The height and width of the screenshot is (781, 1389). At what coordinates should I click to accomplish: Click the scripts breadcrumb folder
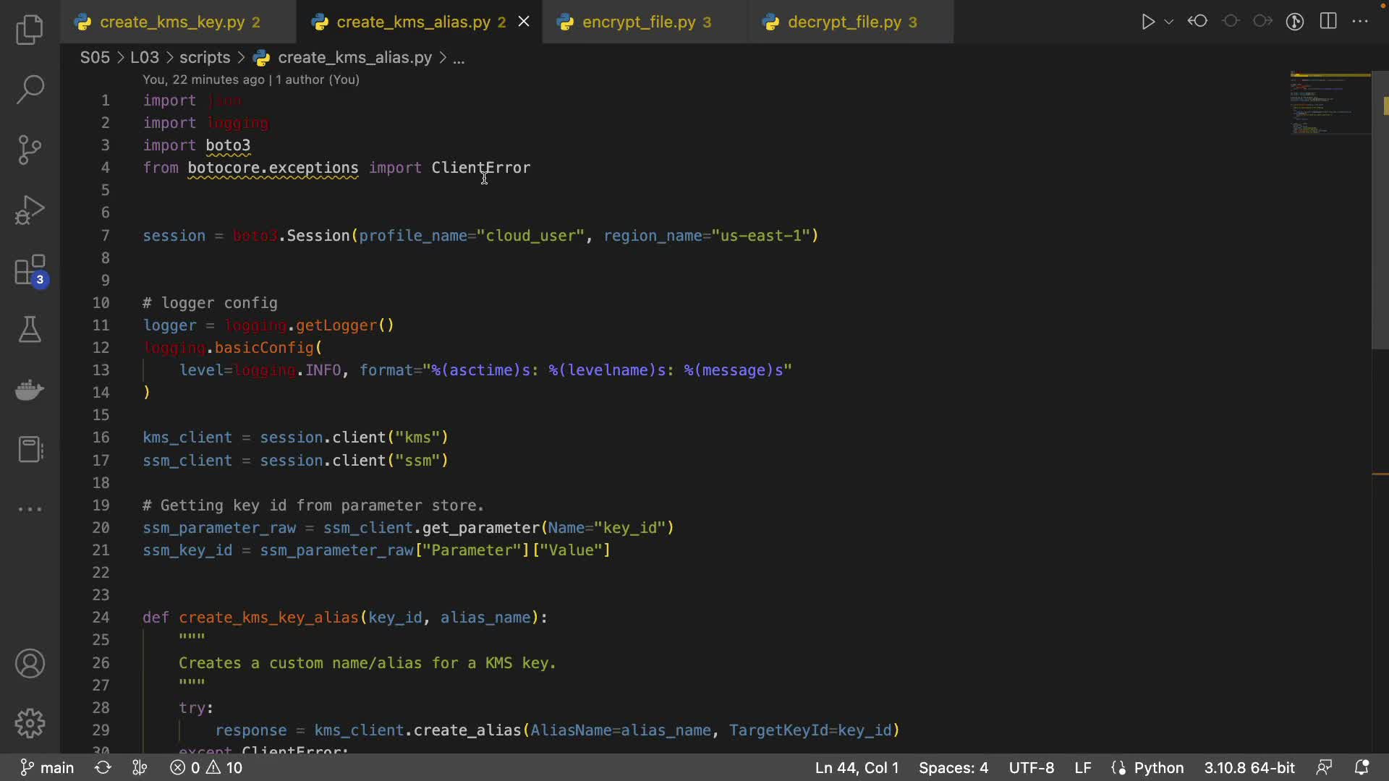pyautogui.click(x=205, y=58)
